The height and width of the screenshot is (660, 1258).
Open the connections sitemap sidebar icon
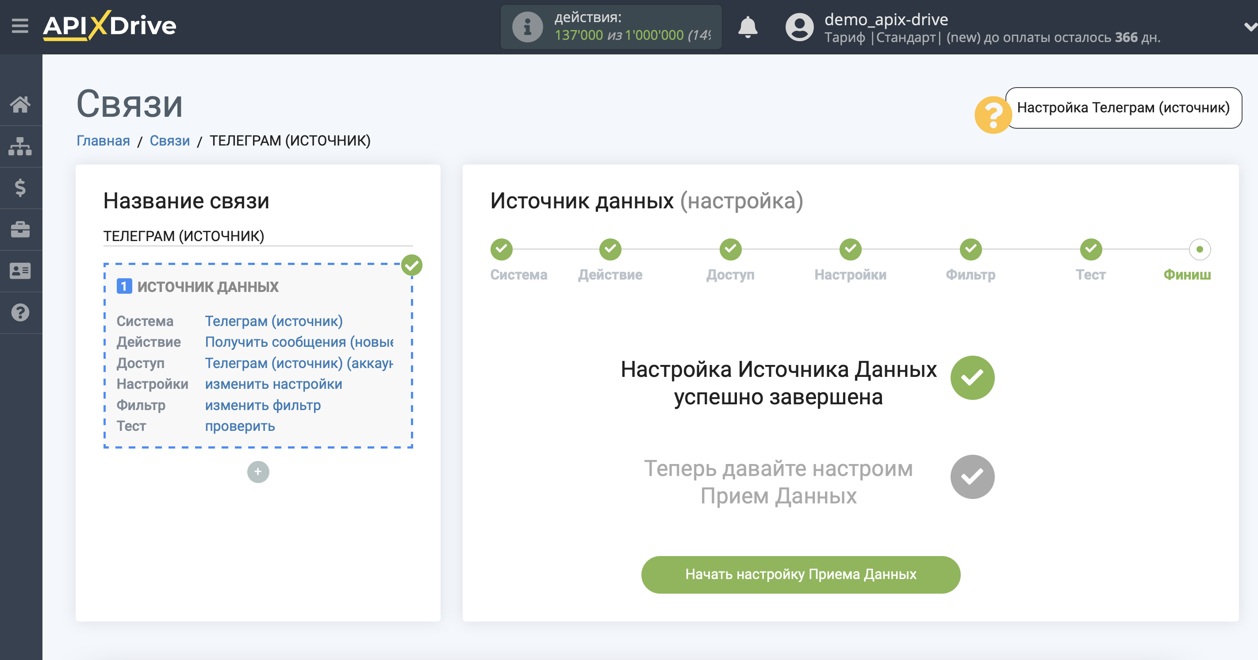pyautogui.click(x=20, y=146)
